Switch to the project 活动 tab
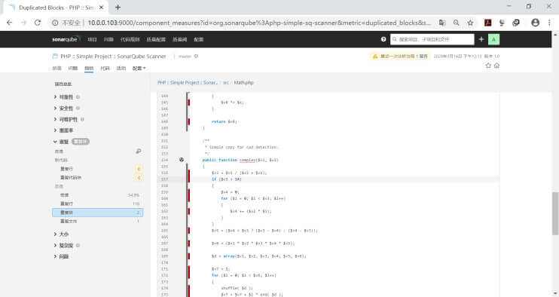 click(x=121, y=68)
